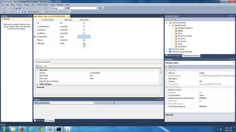Open Firefox from the taskbar
This screenshot has width=236, height=132.
tap(22, 129)
